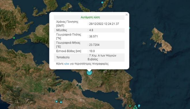Click the origin time 28/12/2022 12:24:21.37
The height and width of the screenshot is (109, 190).
(x=104, y=24)
